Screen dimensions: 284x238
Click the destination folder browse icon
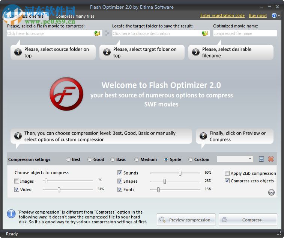[x=205, y=33]
